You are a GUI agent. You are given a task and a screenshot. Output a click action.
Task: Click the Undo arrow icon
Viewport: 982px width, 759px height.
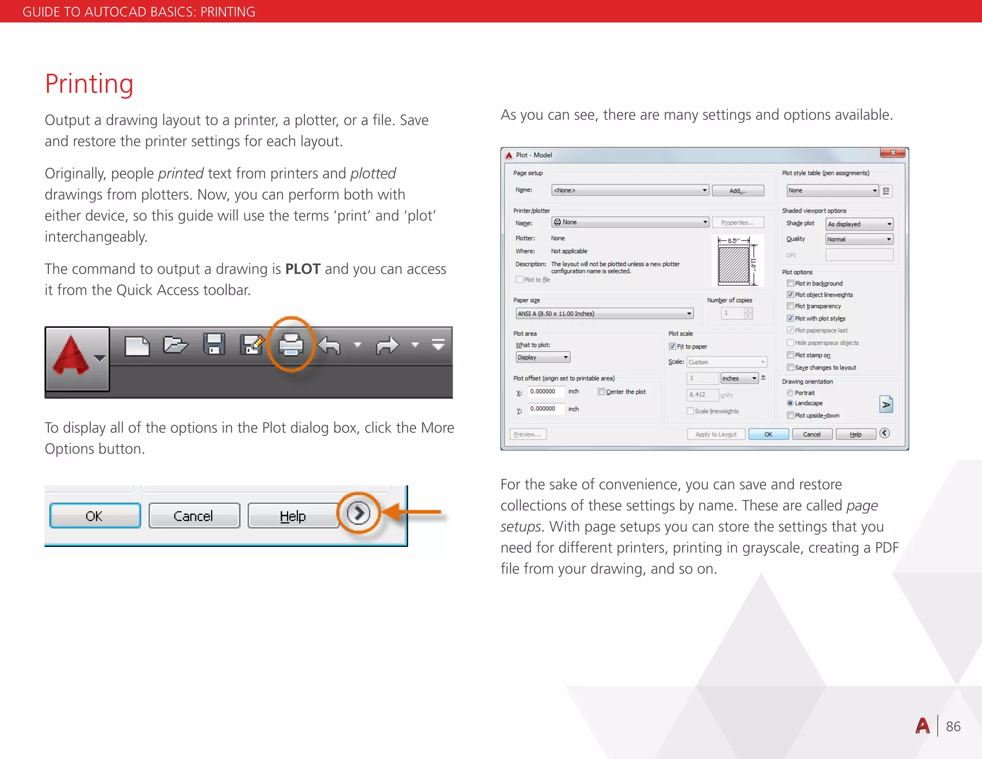pyautogui.click(x=330, y=345)
